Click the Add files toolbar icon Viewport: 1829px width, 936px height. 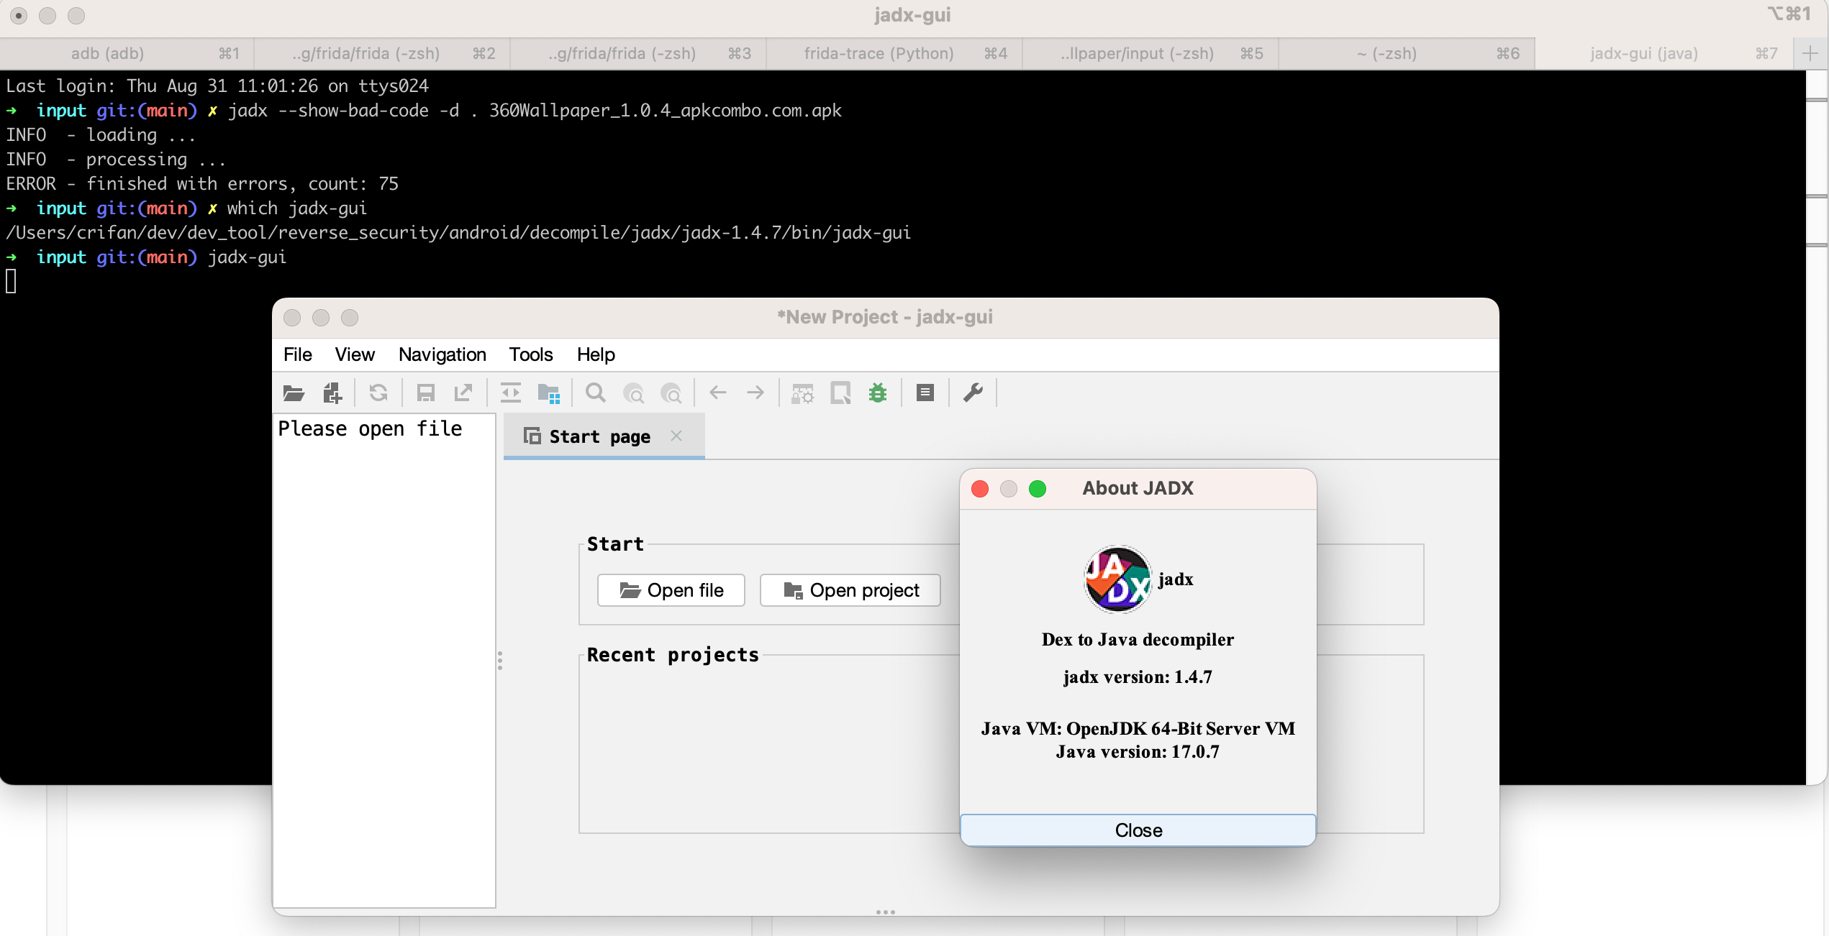(332, 393)
